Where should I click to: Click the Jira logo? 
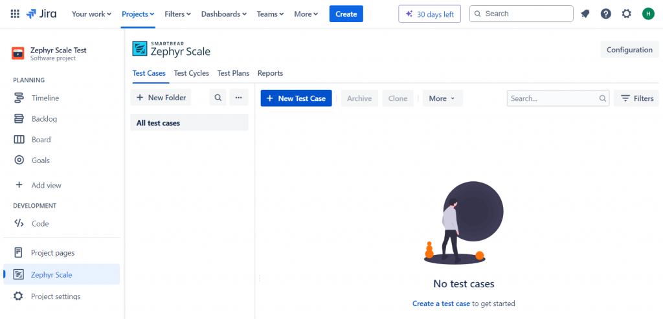pos(41,14)
